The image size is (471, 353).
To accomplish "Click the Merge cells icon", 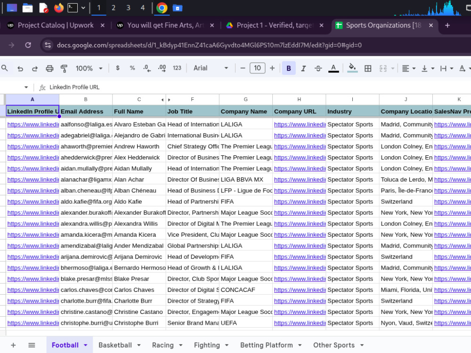I will click(383, 68).
